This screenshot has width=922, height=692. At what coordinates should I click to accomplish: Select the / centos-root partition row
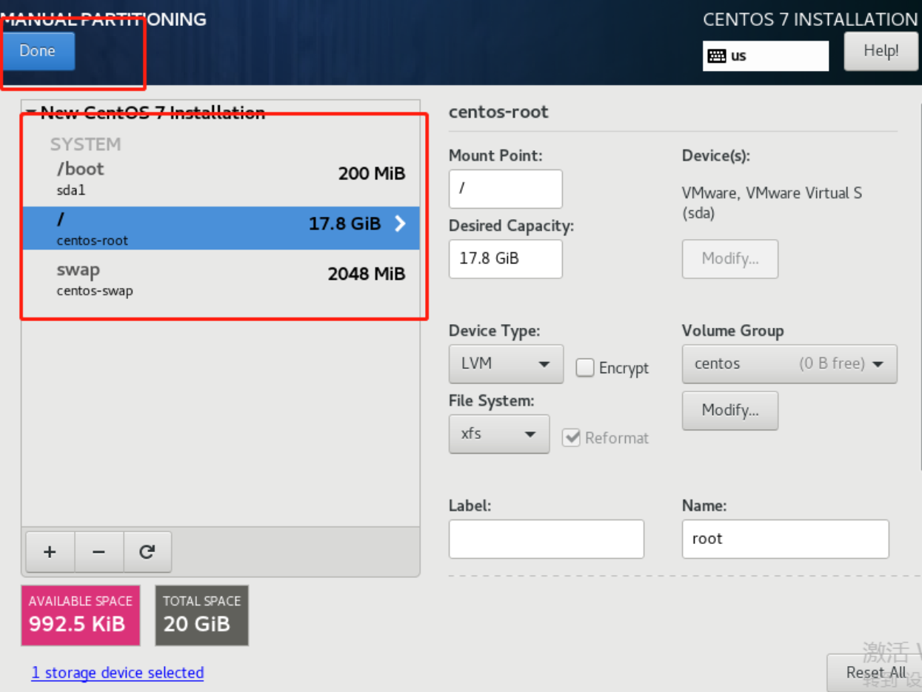tap(221, 228)
